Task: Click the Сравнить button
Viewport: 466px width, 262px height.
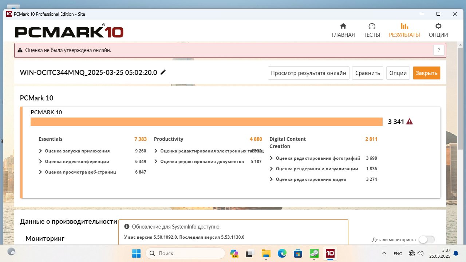Action: click(x=368, y=73)
